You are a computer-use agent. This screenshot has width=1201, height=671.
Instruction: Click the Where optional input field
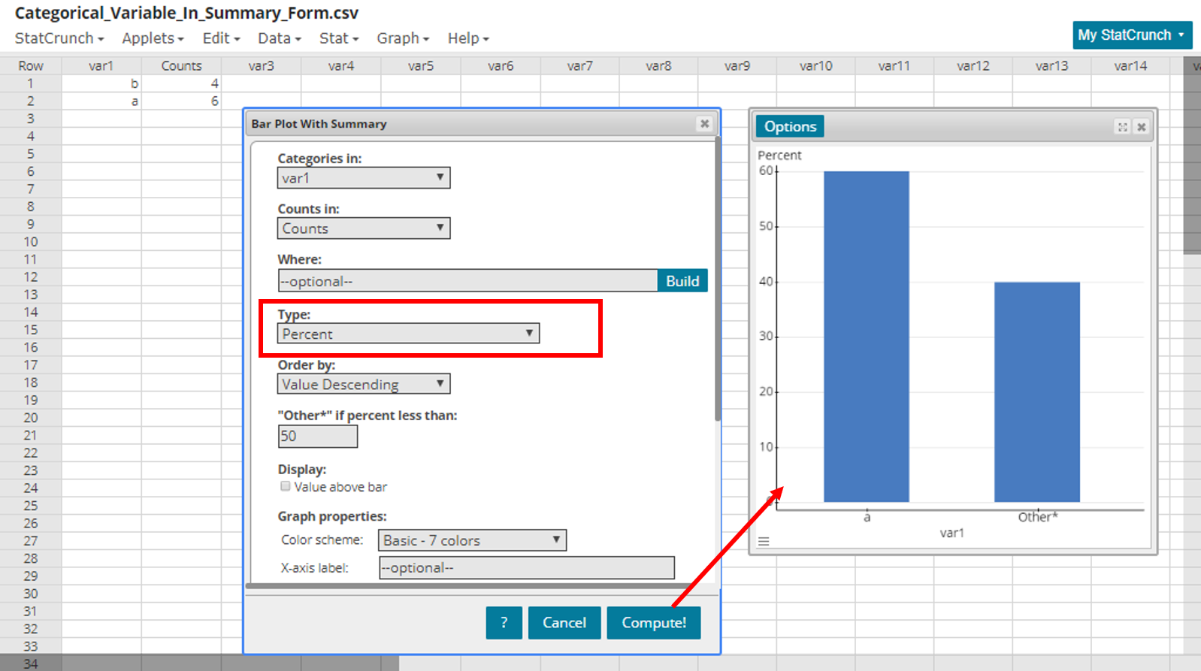(x=467, y=281)
